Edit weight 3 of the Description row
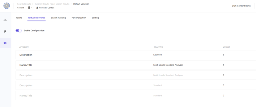Screen dimensions: 256x107 click(x=223, y=54)
